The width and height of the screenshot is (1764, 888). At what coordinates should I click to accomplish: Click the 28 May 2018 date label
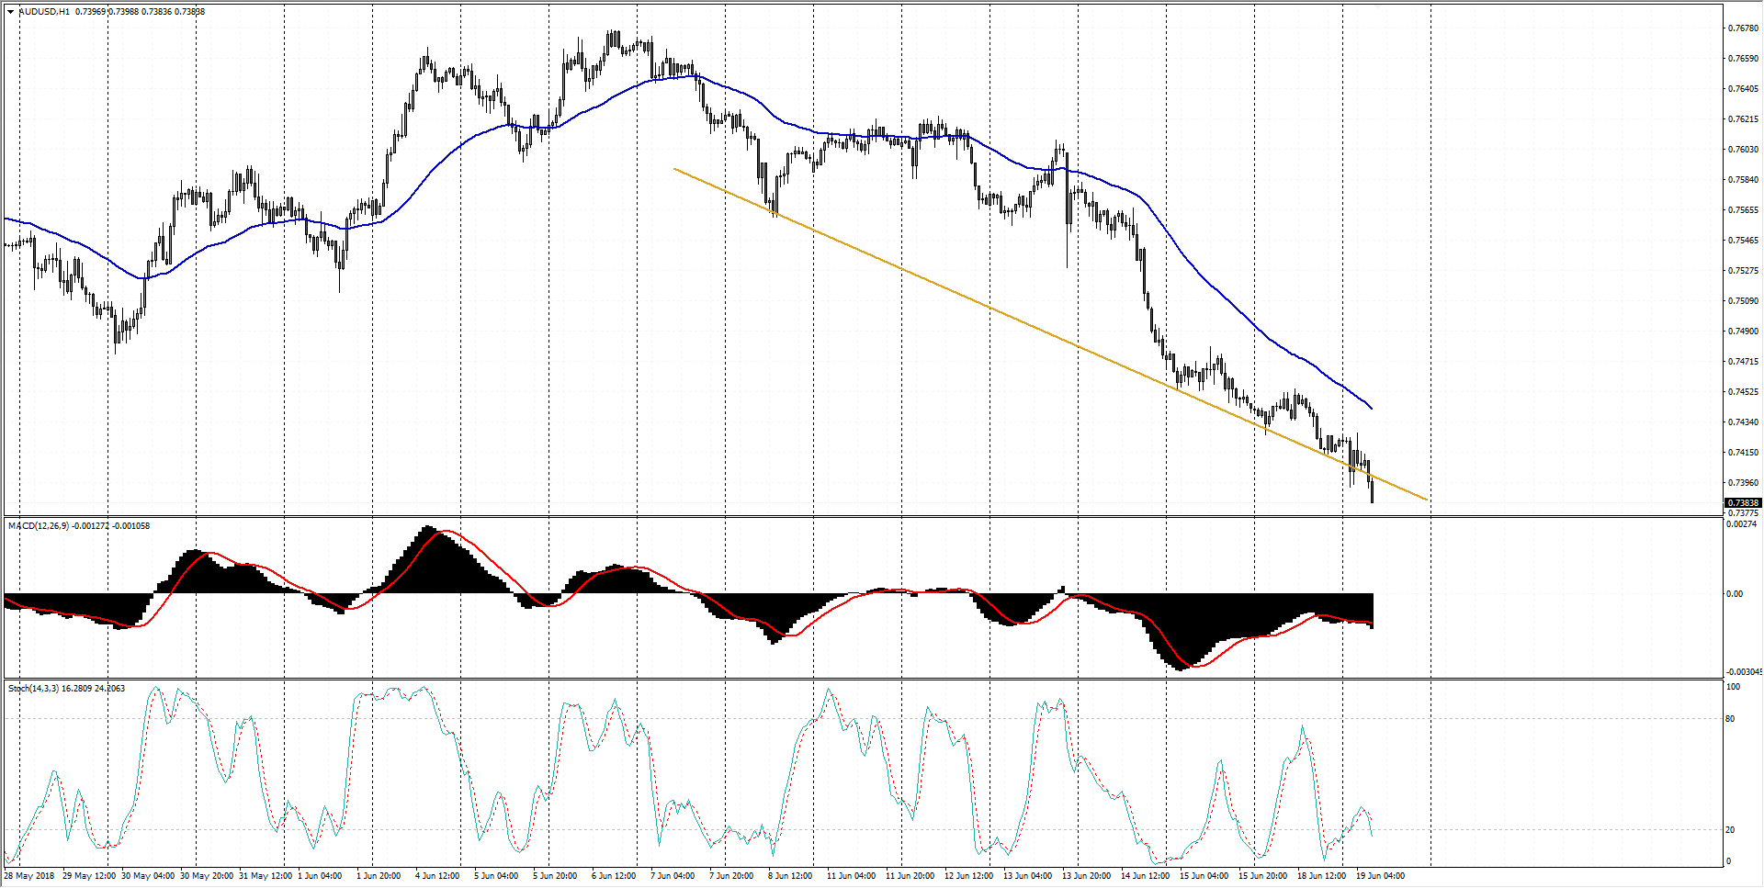pyautogui.click(x=28, y=876)
